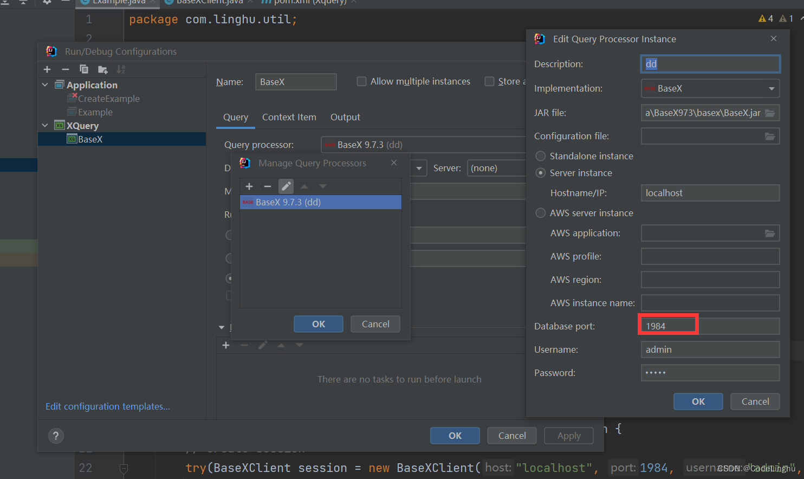The image size is (804, 479).
Task: Click OK in Run/Debug Configurations
Action: (x=455, y=436)
